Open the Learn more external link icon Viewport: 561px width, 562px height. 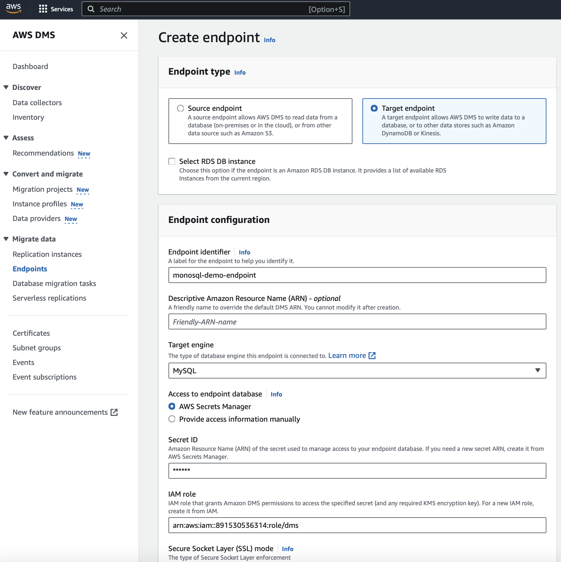coord(372,356)
